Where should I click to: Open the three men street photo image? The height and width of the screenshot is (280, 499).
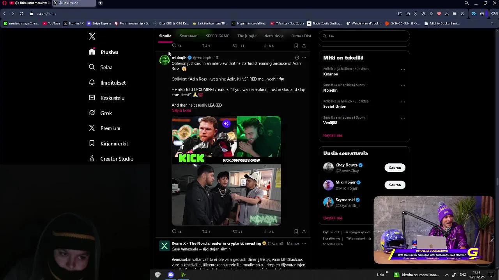coord(226,194)
